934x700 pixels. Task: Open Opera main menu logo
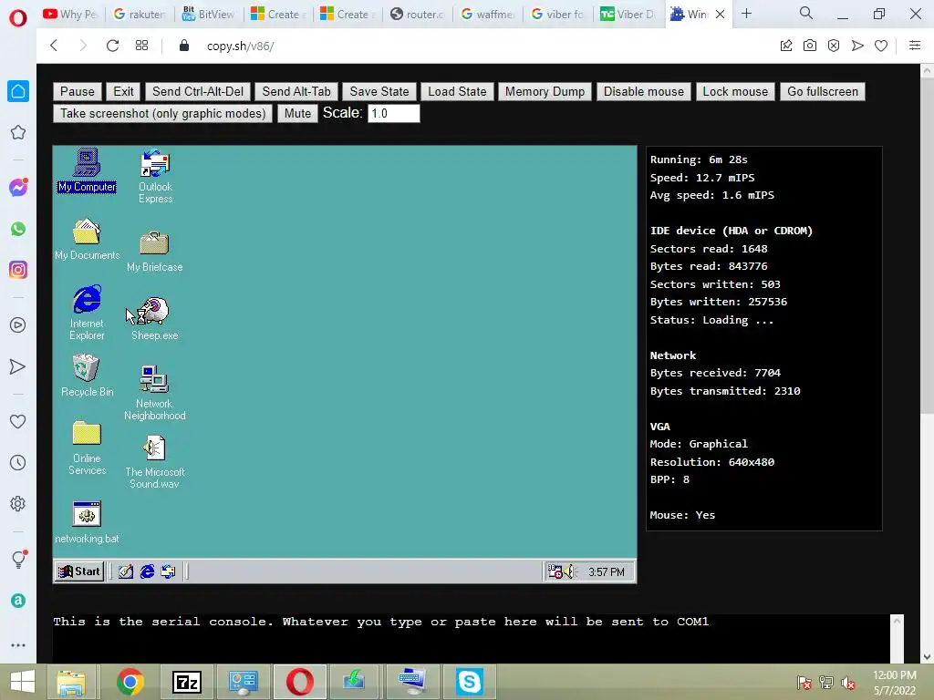point(18,18)
